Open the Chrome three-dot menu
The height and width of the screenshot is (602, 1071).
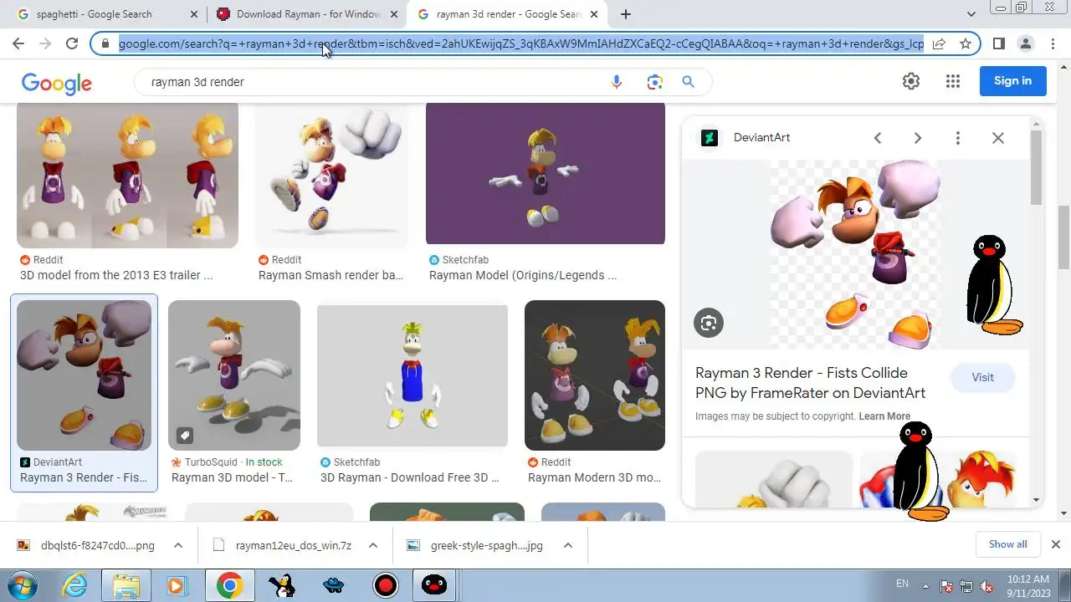(1053, 43)
